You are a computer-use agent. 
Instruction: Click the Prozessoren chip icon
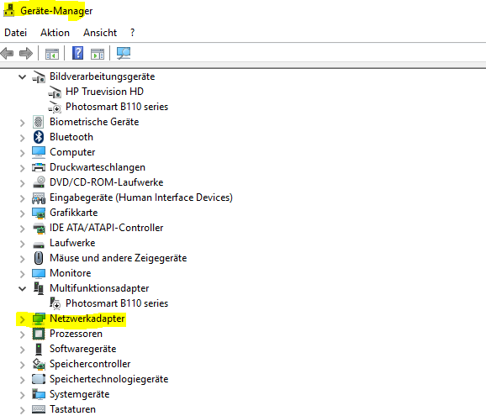pyautogui.click(x=39, y=334)
